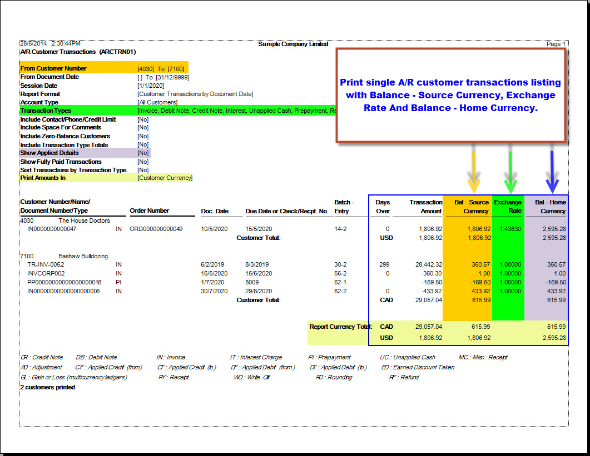590x456 pixels.
Task: Click the 'Session Date' value [1/1/2020]
Action: tap(151, 86)
